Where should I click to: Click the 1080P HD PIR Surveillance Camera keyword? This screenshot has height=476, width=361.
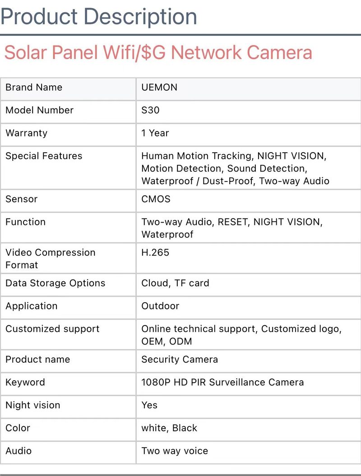222,383
